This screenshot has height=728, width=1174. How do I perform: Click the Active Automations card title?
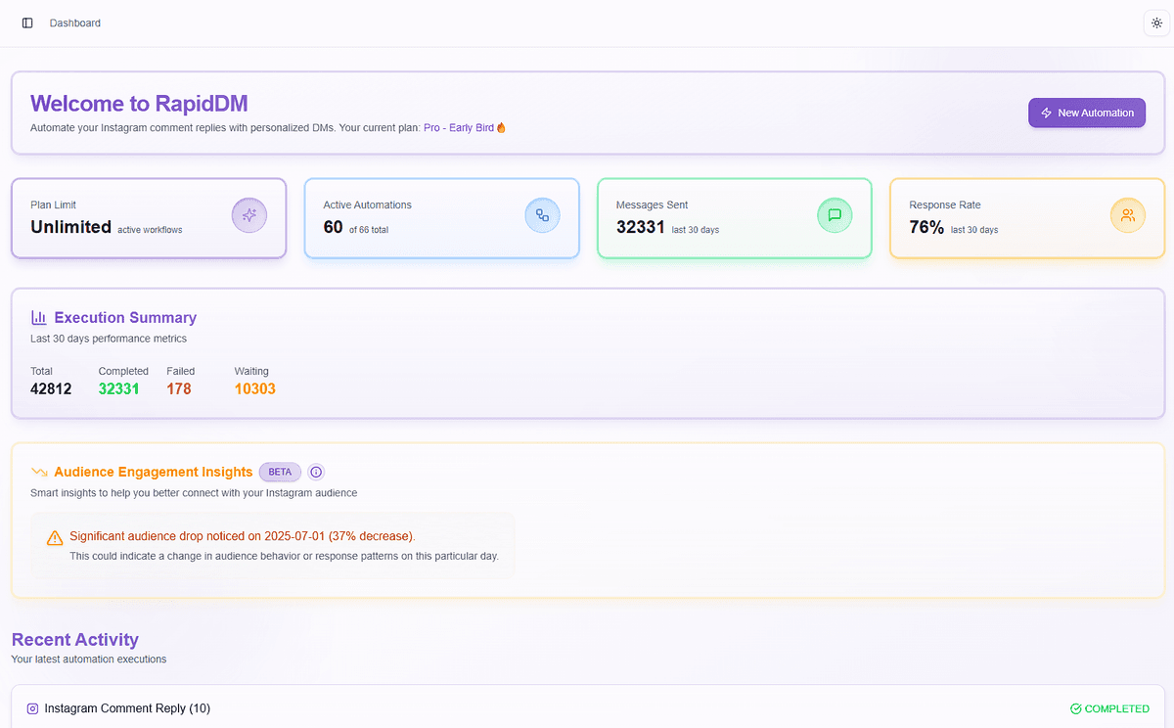click(367, 205)
